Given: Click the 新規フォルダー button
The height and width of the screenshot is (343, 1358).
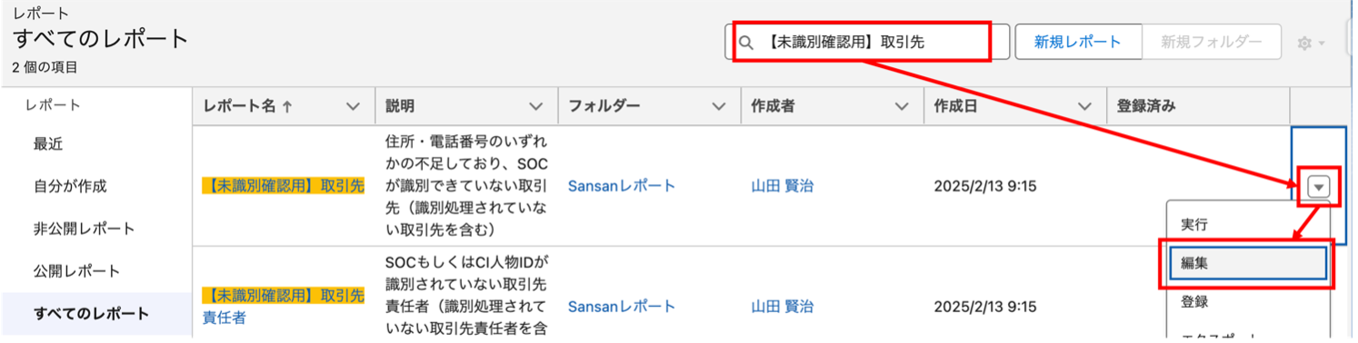Looking at the screenshot, I should tap(1211, 42).
